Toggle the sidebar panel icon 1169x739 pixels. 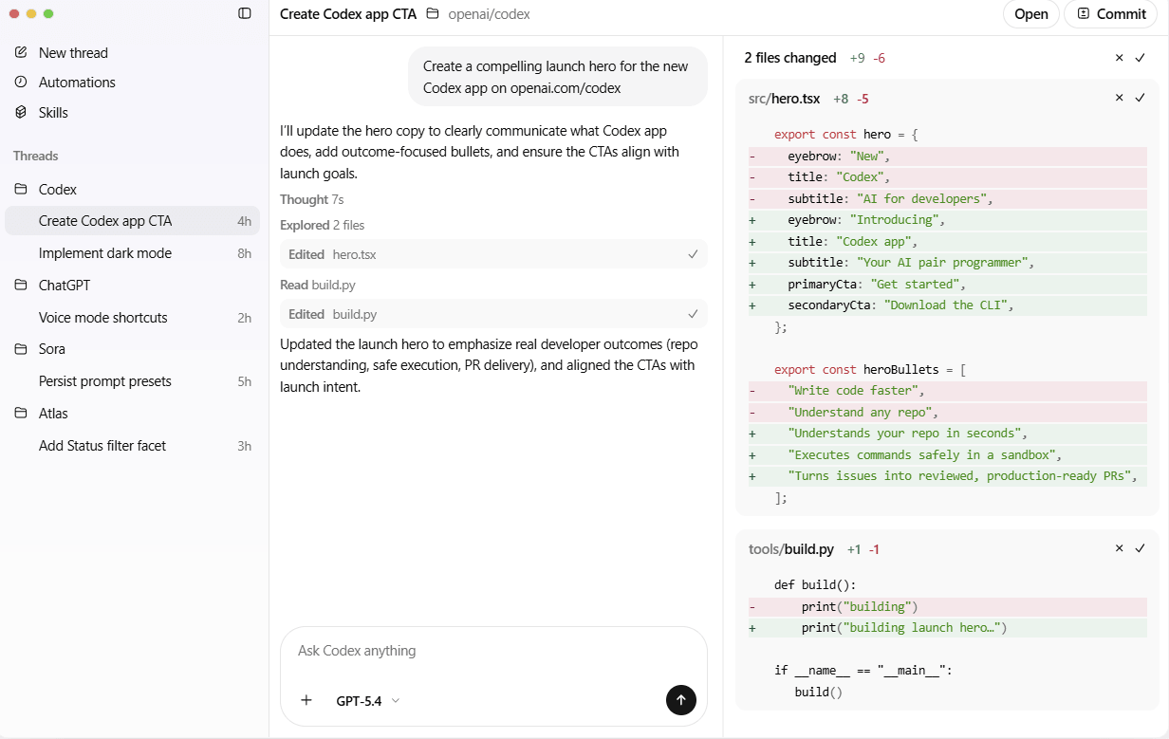245,13
